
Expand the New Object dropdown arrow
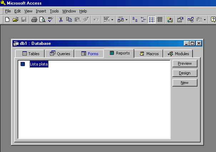pyautogui.click(x=205, y=20)
